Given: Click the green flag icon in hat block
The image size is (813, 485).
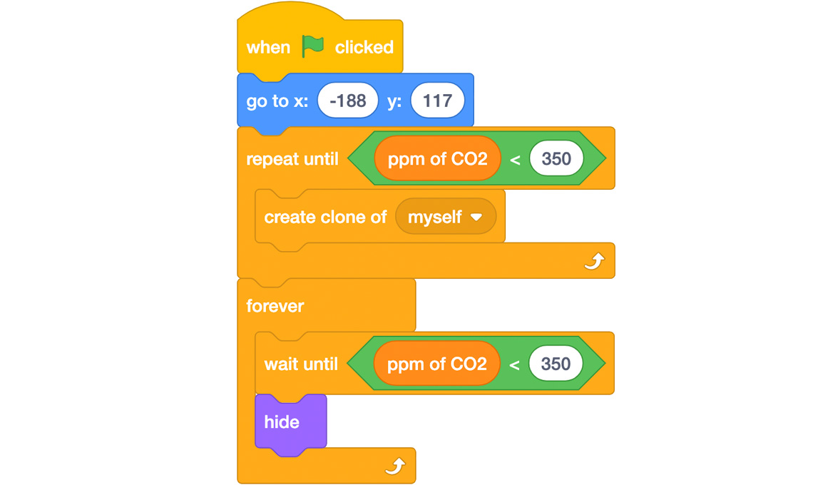Looking at the screenshot, I should [x=312, y=46].
